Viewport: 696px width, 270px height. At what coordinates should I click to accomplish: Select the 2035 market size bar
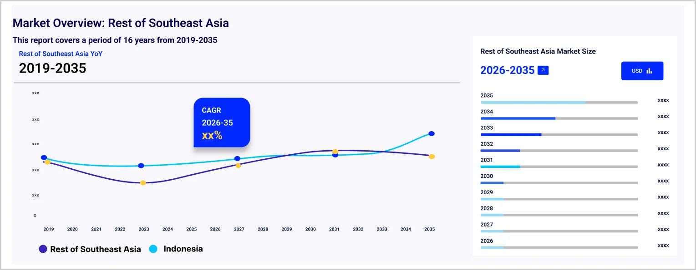click(x=559, y=103)
